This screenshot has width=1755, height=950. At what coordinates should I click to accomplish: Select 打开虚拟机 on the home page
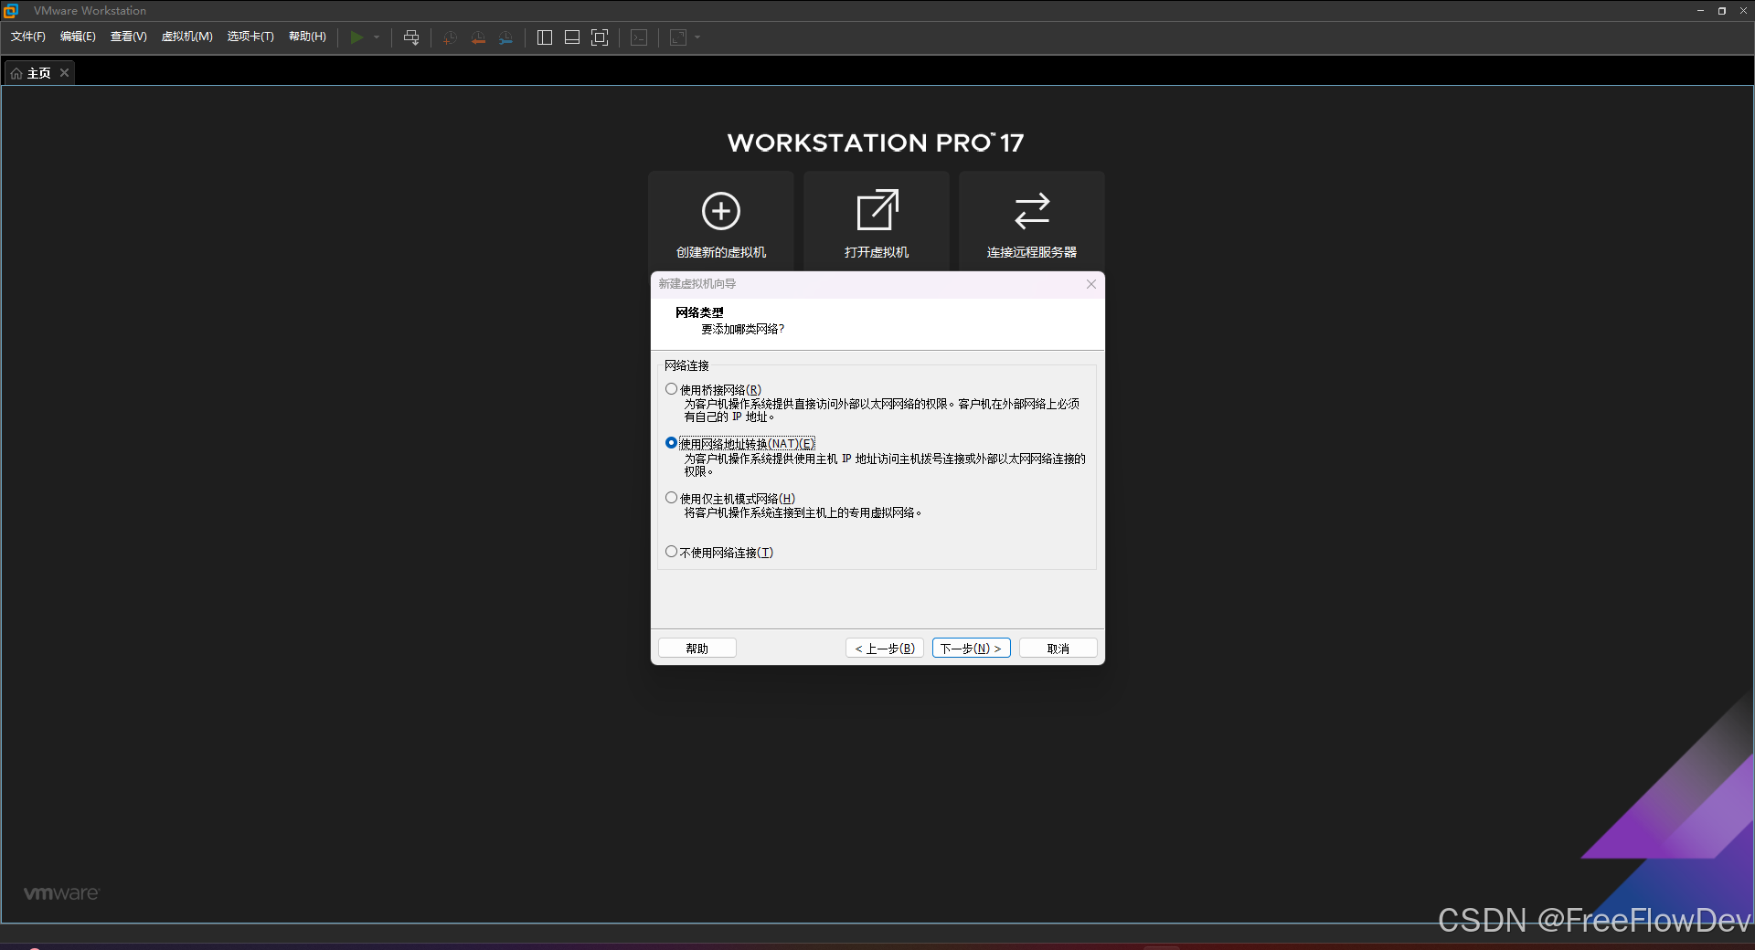875,219
